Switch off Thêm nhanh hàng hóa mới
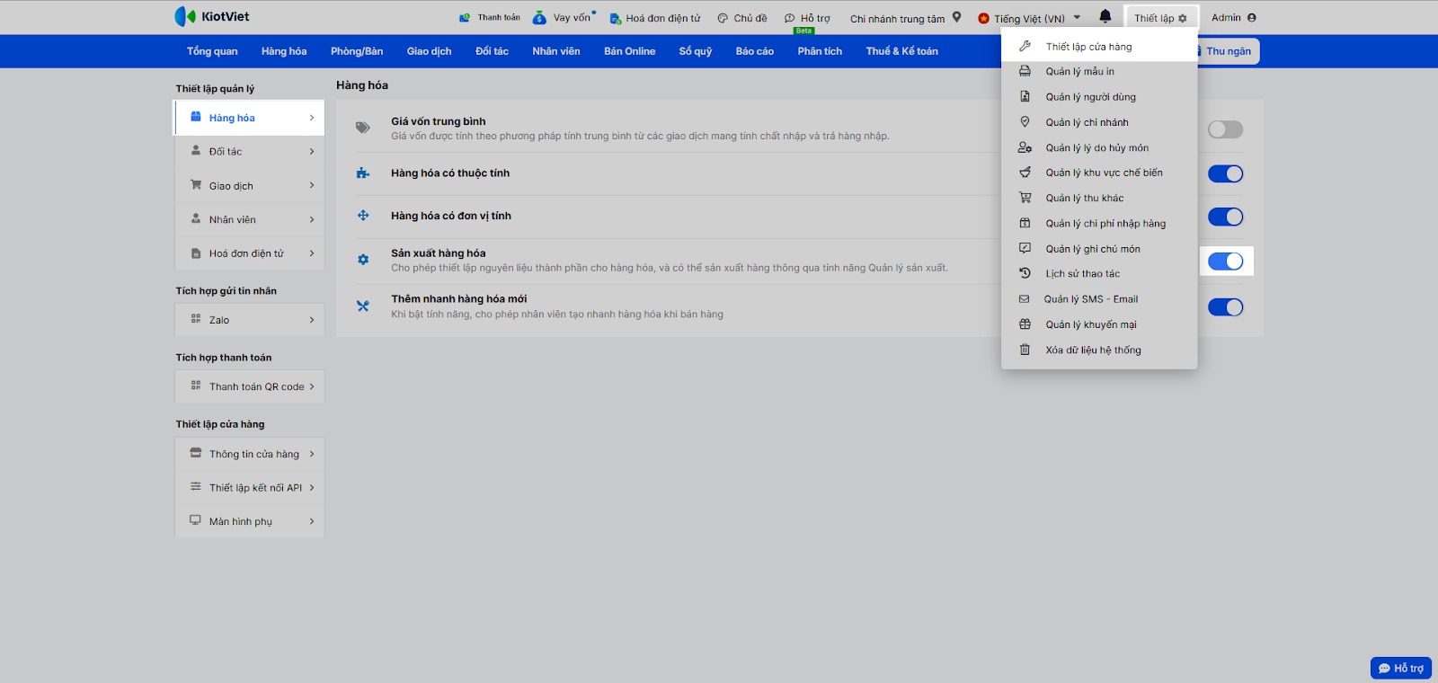 pyautogui.click(x=1225, y=307)
